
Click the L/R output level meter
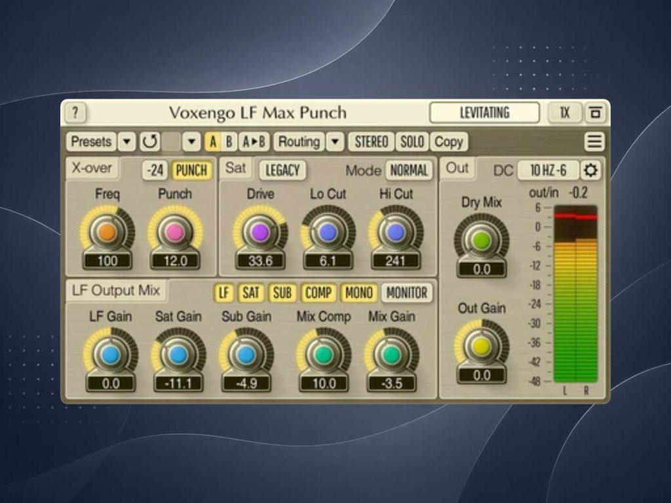pos(575,294)
